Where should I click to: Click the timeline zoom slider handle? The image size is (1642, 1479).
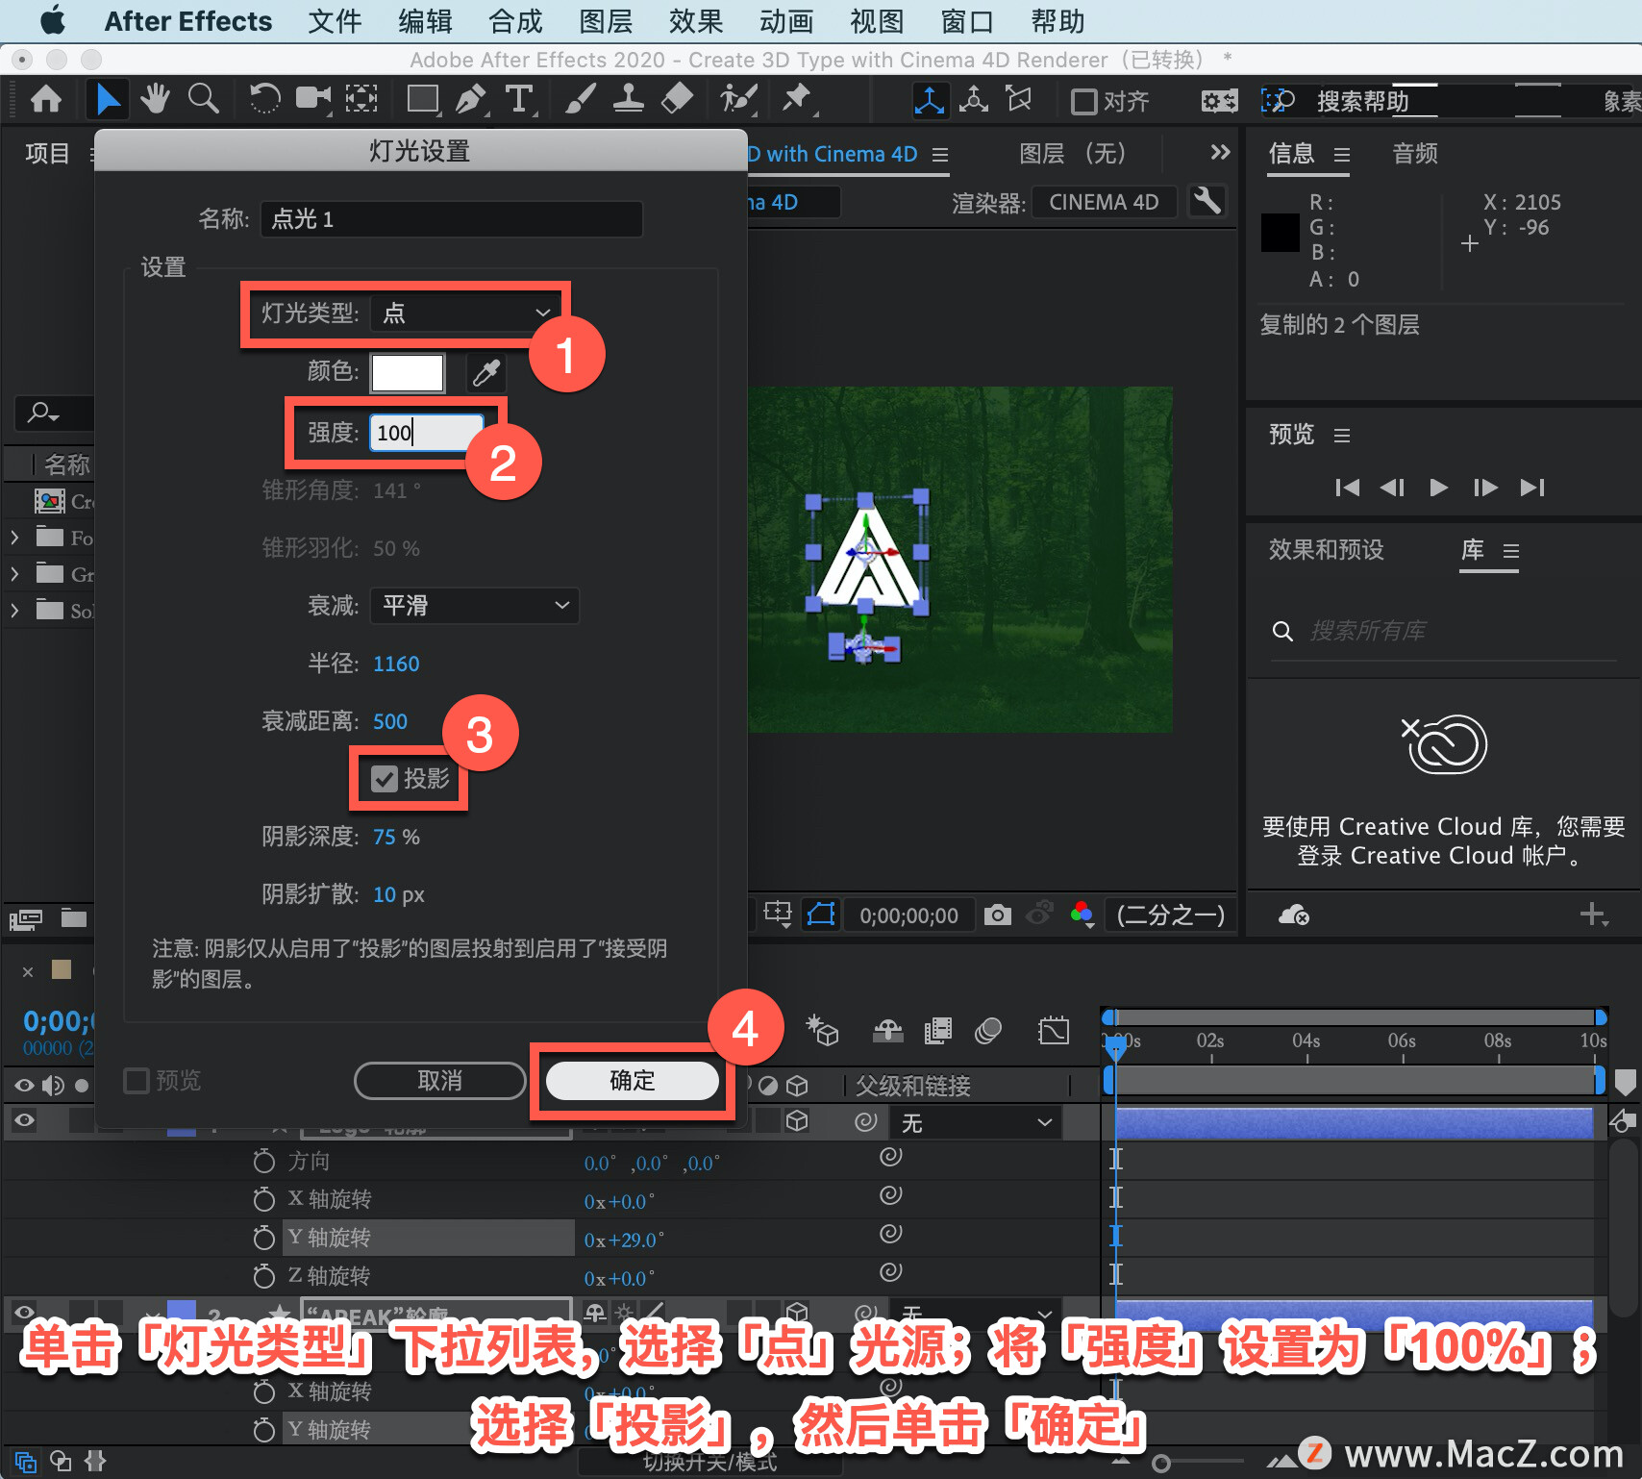[1161, 1464]
